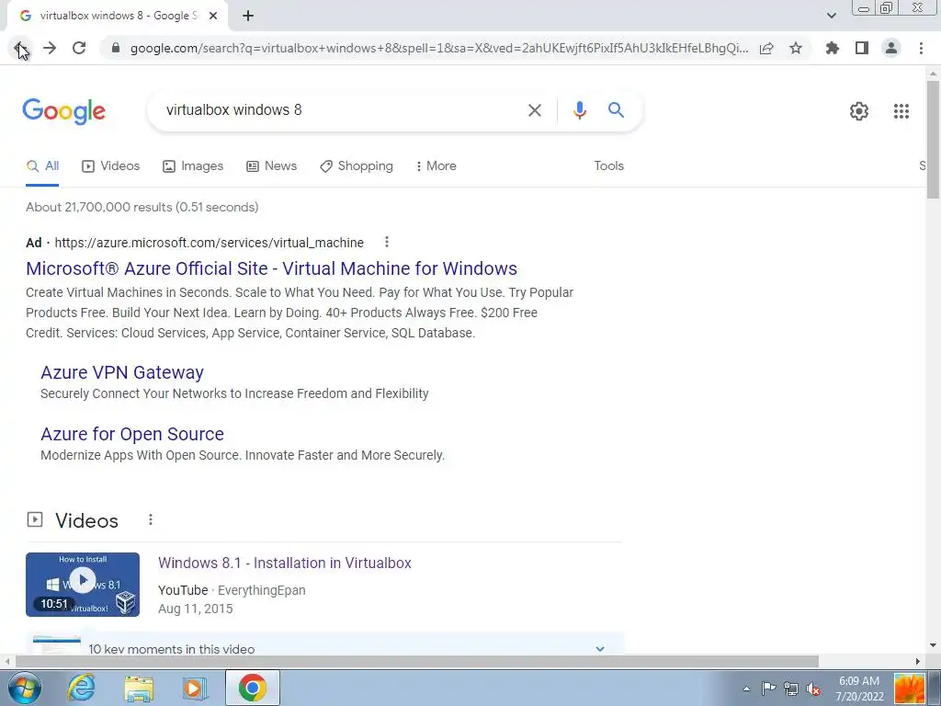Start voice search with the microphone

tap(579, 110)
